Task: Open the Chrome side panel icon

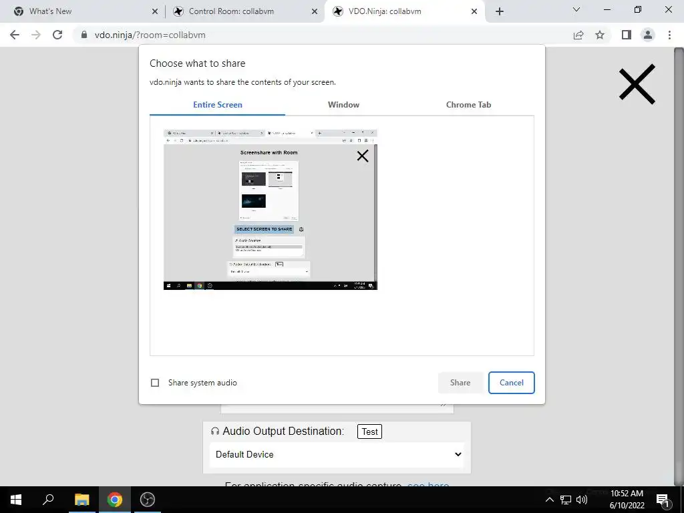Action: 627,35
